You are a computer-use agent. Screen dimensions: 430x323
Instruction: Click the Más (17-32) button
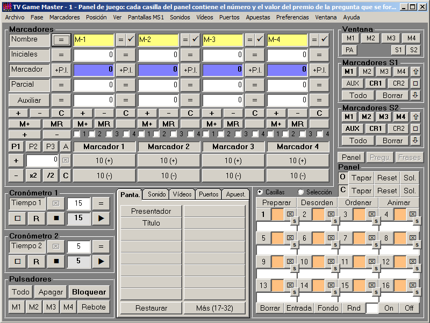point(214,308)
